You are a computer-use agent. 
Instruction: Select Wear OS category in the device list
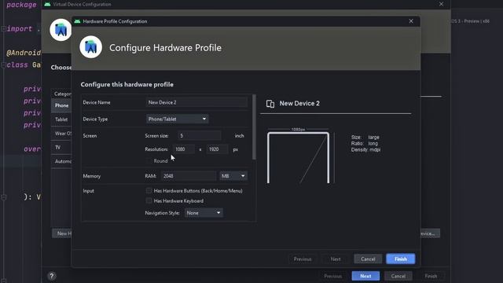pos(61,134)
